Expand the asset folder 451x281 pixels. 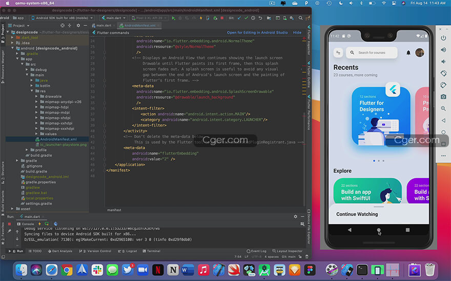(12, 209)
